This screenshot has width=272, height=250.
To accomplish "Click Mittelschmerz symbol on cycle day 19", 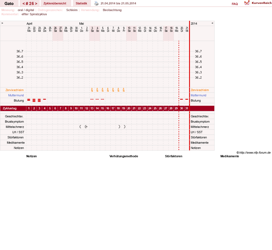I will (124, 127).
